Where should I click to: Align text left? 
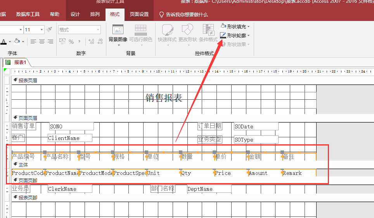pyautogui.click(x=33, y=42)
